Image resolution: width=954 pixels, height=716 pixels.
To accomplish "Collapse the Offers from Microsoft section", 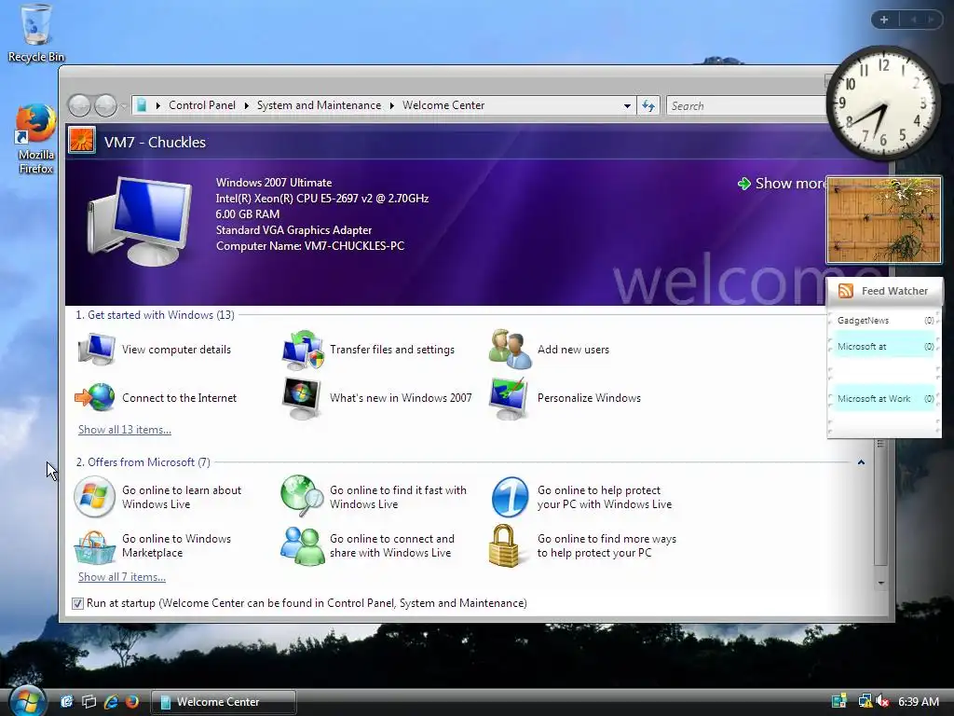I will pos(861,462).
